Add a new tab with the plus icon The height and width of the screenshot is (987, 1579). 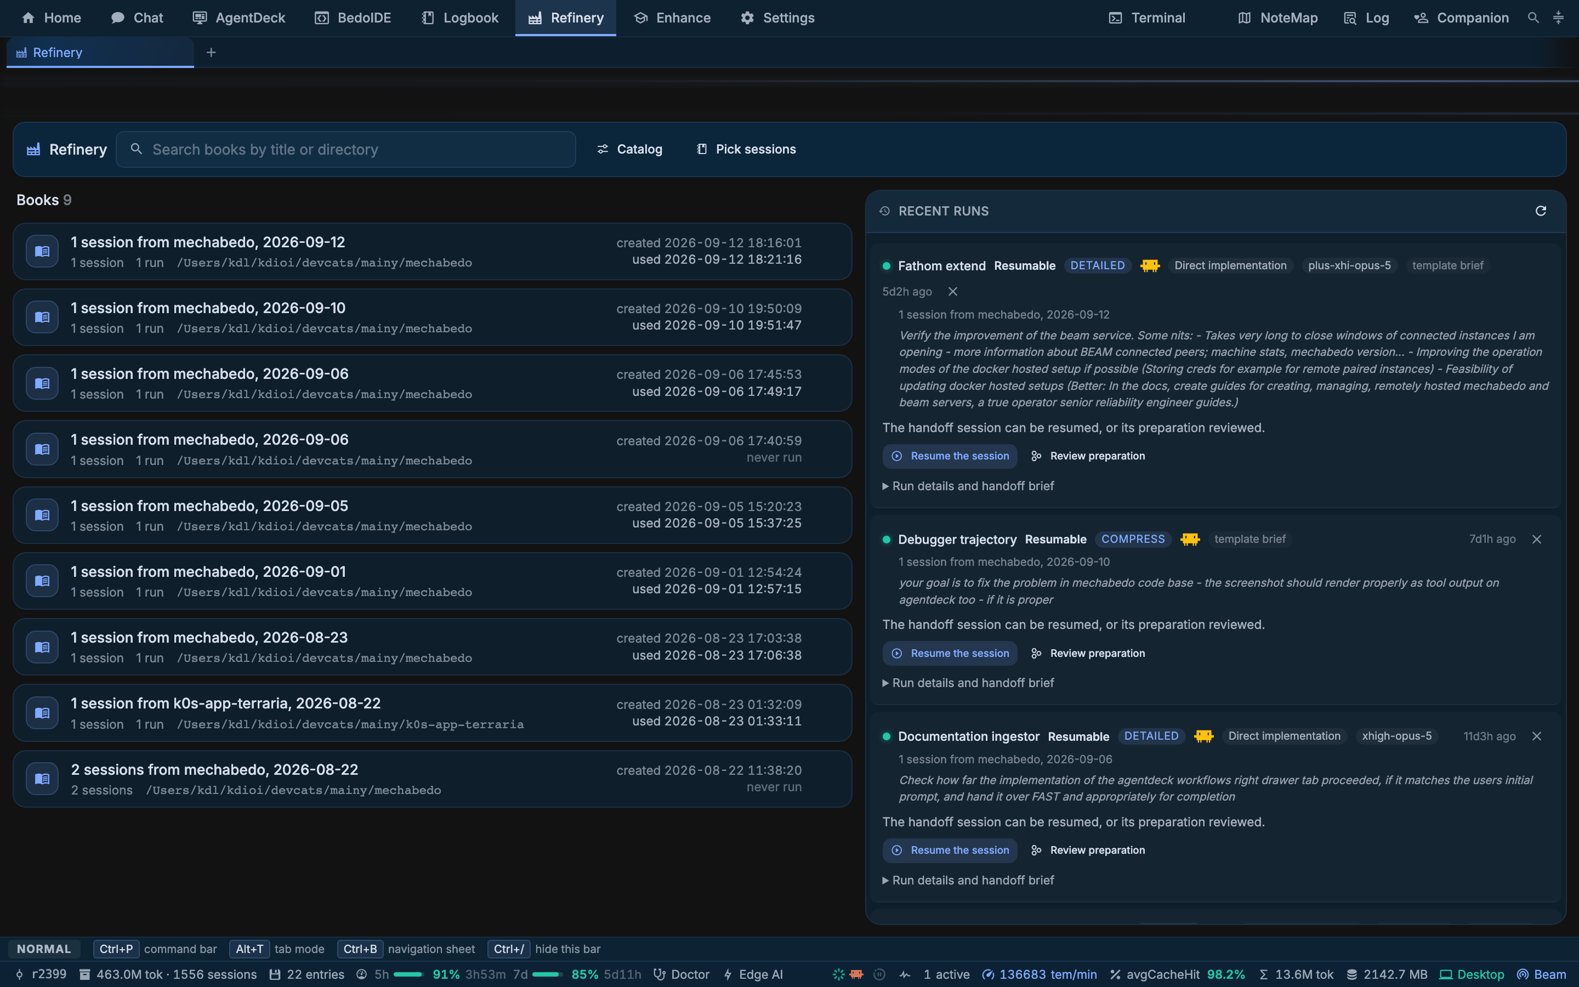[211, 52]
